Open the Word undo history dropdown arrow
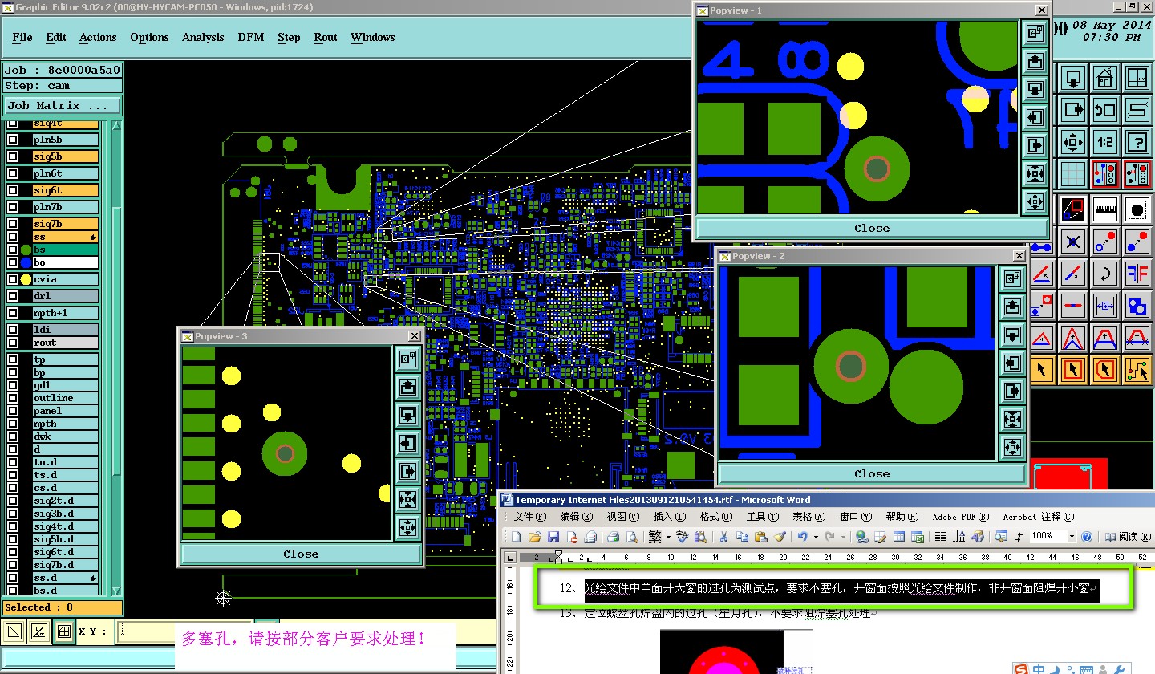Viewport: 1155px width, 674px height. point(816,537)
